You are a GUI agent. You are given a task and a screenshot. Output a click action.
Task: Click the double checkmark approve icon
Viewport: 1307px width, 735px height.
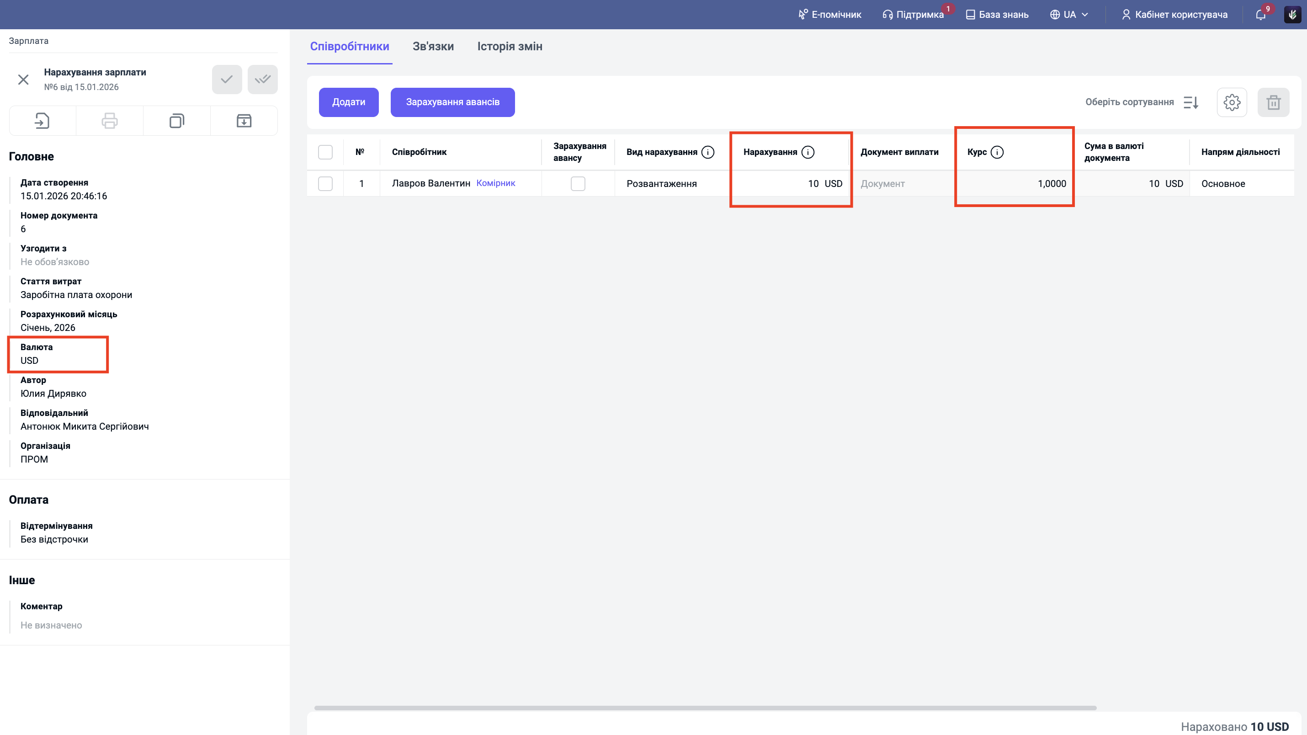pyautogui.click(x=262, y=79)
